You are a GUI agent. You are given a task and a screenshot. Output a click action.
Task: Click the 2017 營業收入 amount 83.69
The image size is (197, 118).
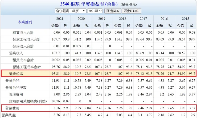pos(140,53)
